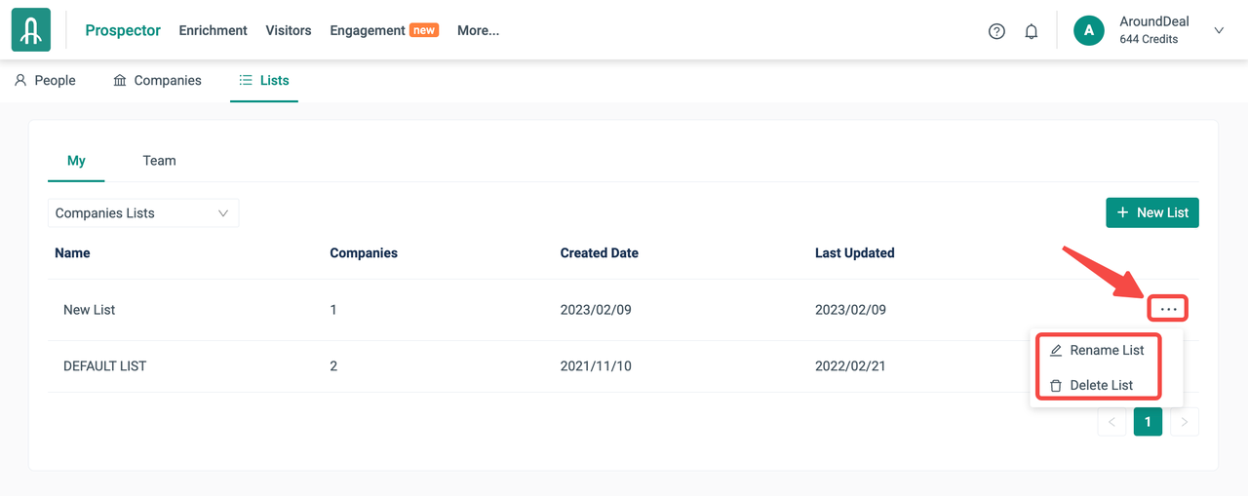
Task: Click the AroundDeal logo icon
Action: click(31, 30)
